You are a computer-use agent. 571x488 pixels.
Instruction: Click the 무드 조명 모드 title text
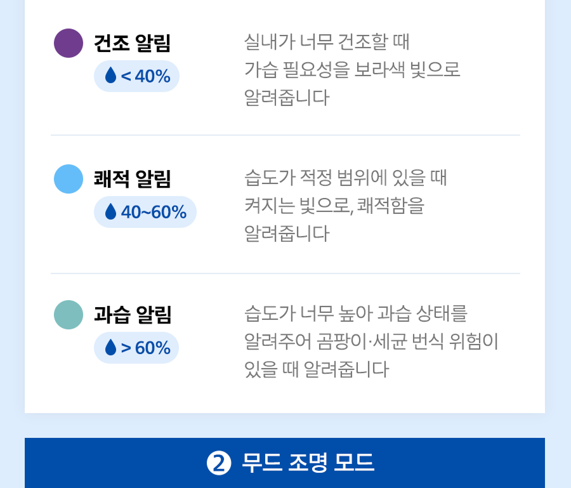pyautogui.click(x=308, y=464)
